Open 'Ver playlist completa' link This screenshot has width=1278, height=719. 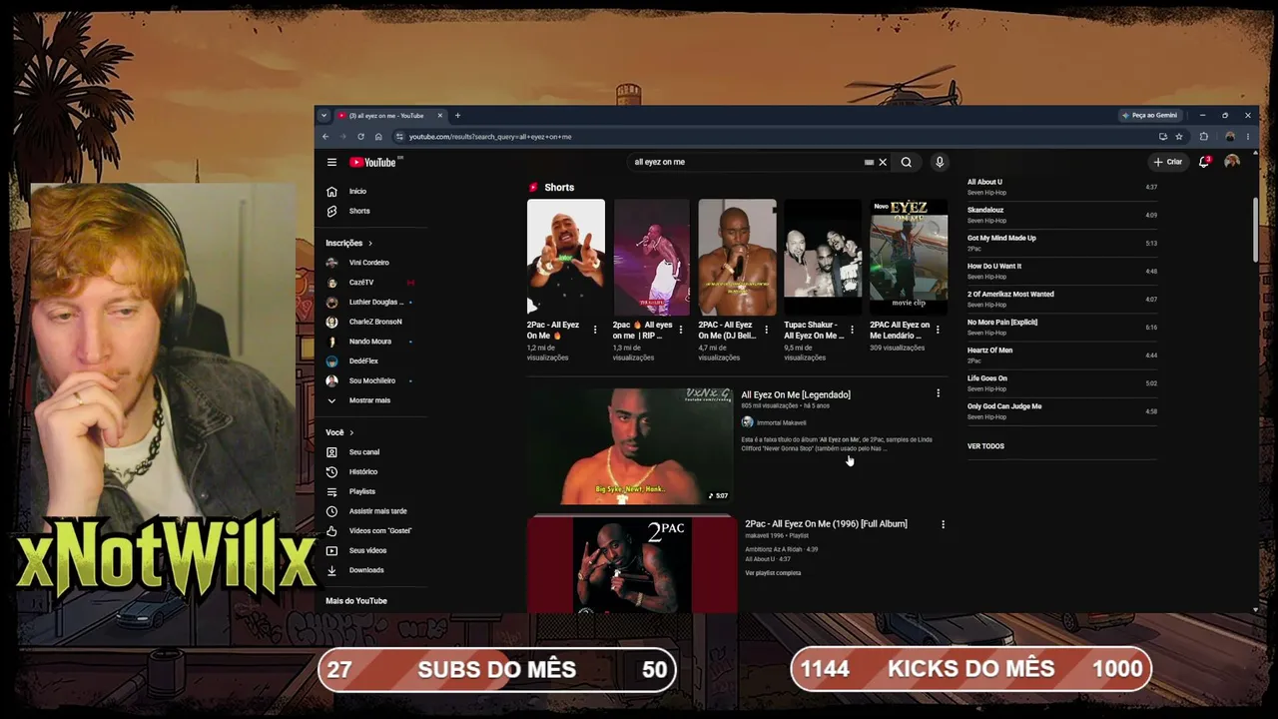(x=773, y=573)
